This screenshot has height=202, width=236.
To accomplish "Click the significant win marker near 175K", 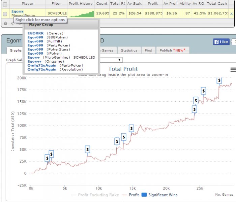I will [x=204, y=91].
